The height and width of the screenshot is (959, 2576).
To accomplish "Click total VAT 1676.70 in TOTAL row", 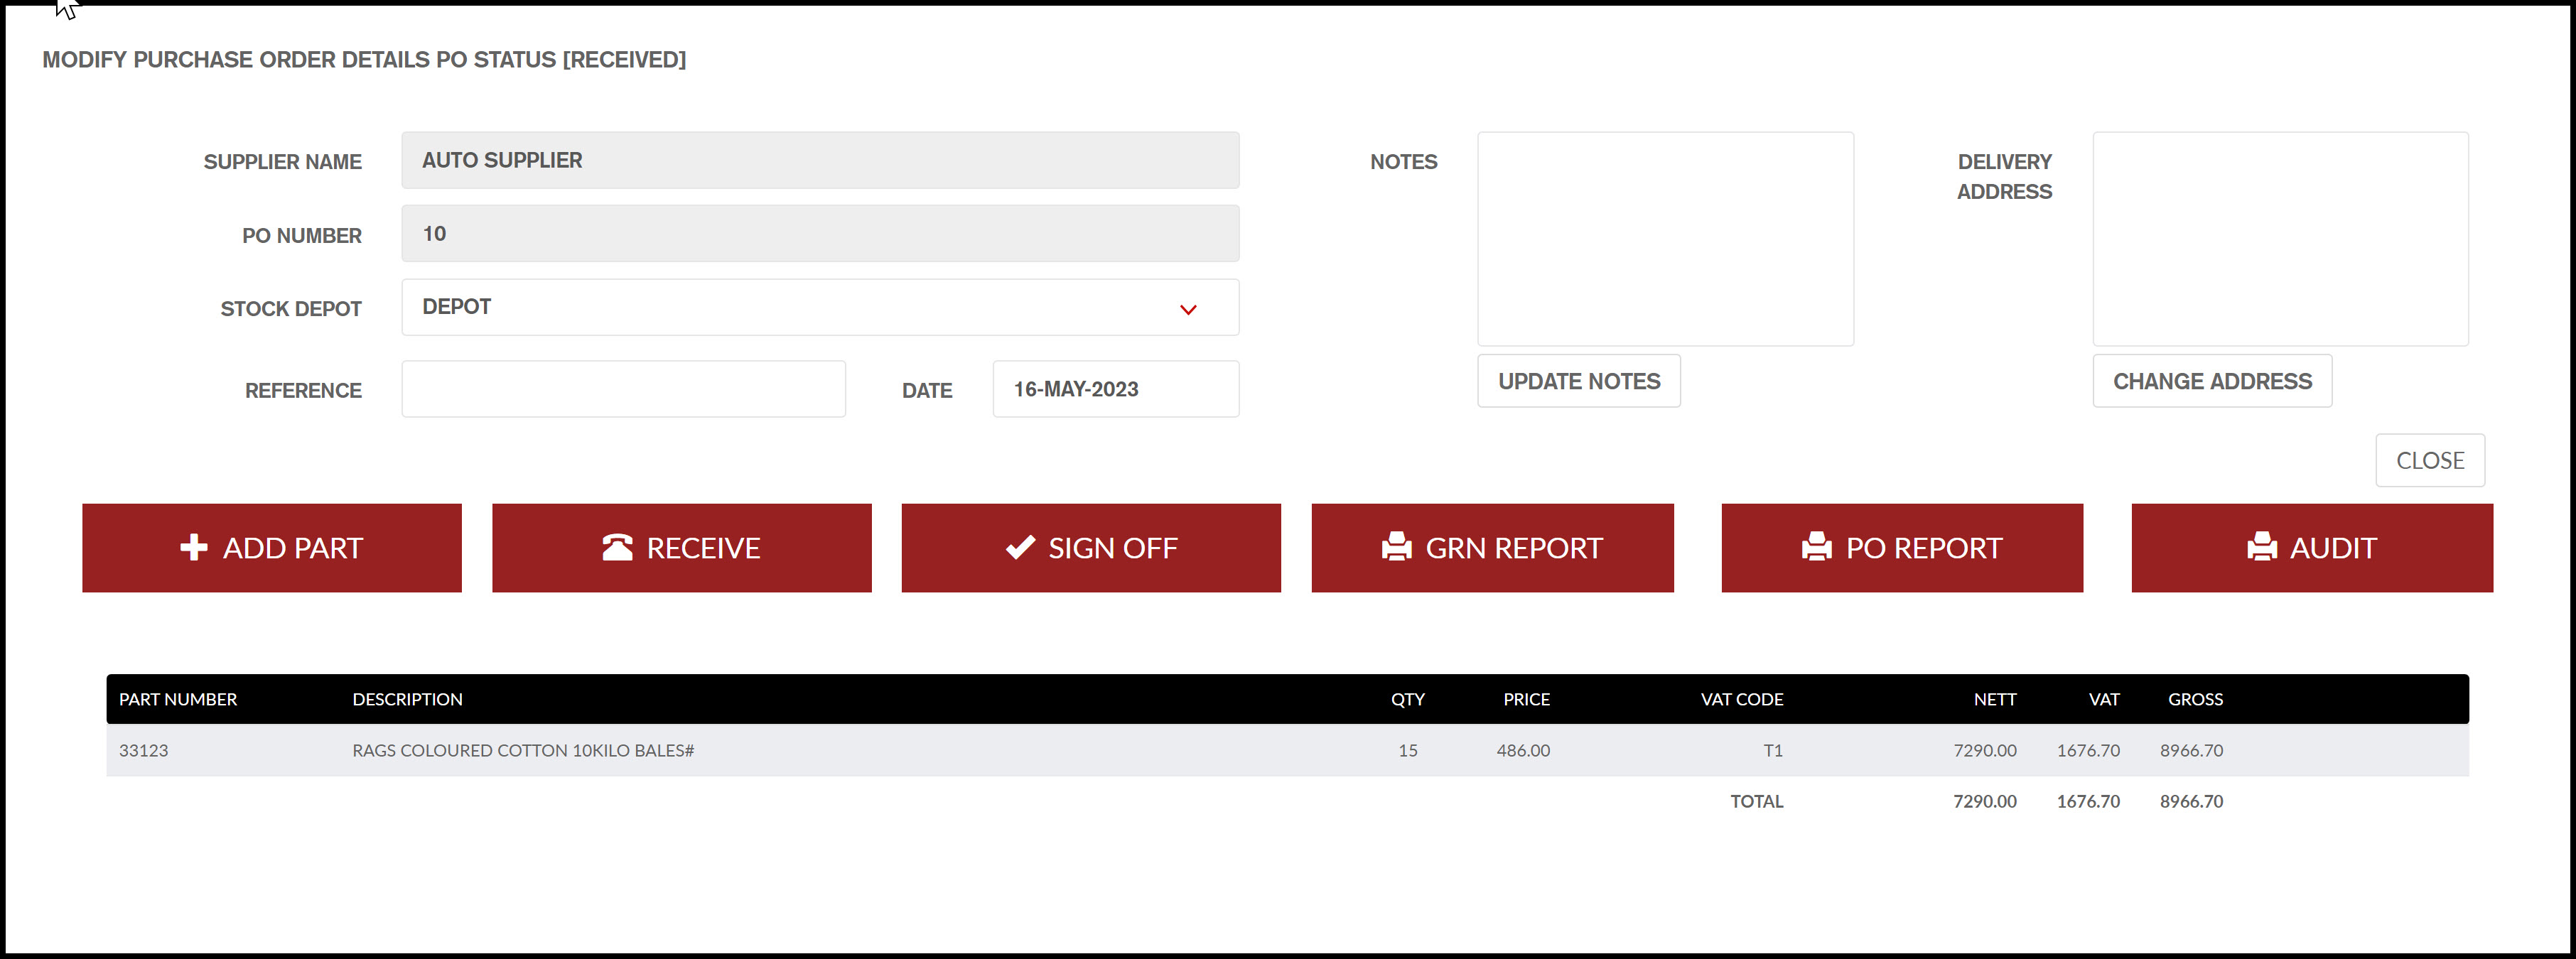I will [x=2088, y=801].
